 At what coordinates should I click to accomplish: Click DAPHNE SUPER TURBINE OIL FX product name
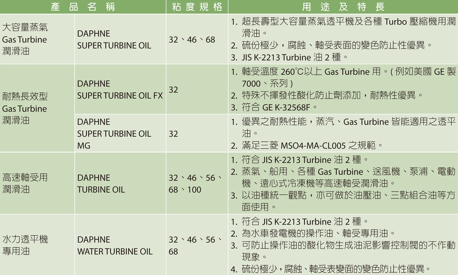click(x=120, y=90)
